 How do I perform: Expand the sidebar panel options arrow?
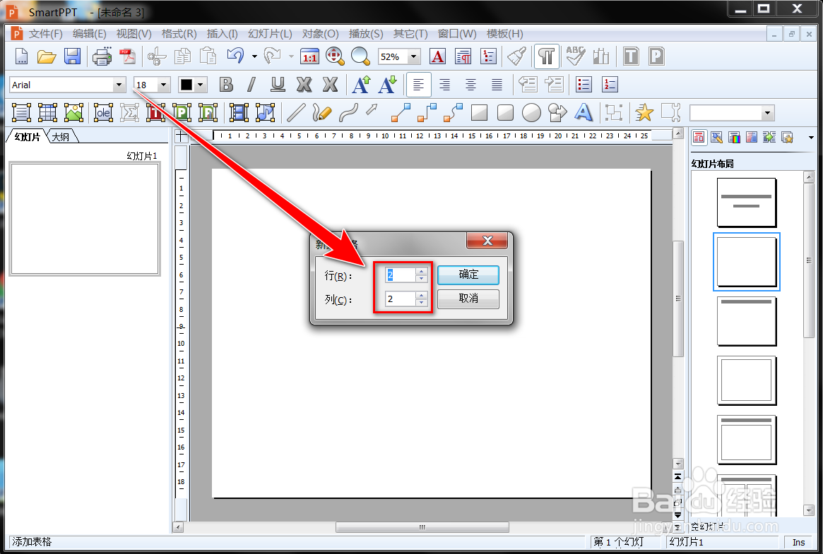(811, 138)
